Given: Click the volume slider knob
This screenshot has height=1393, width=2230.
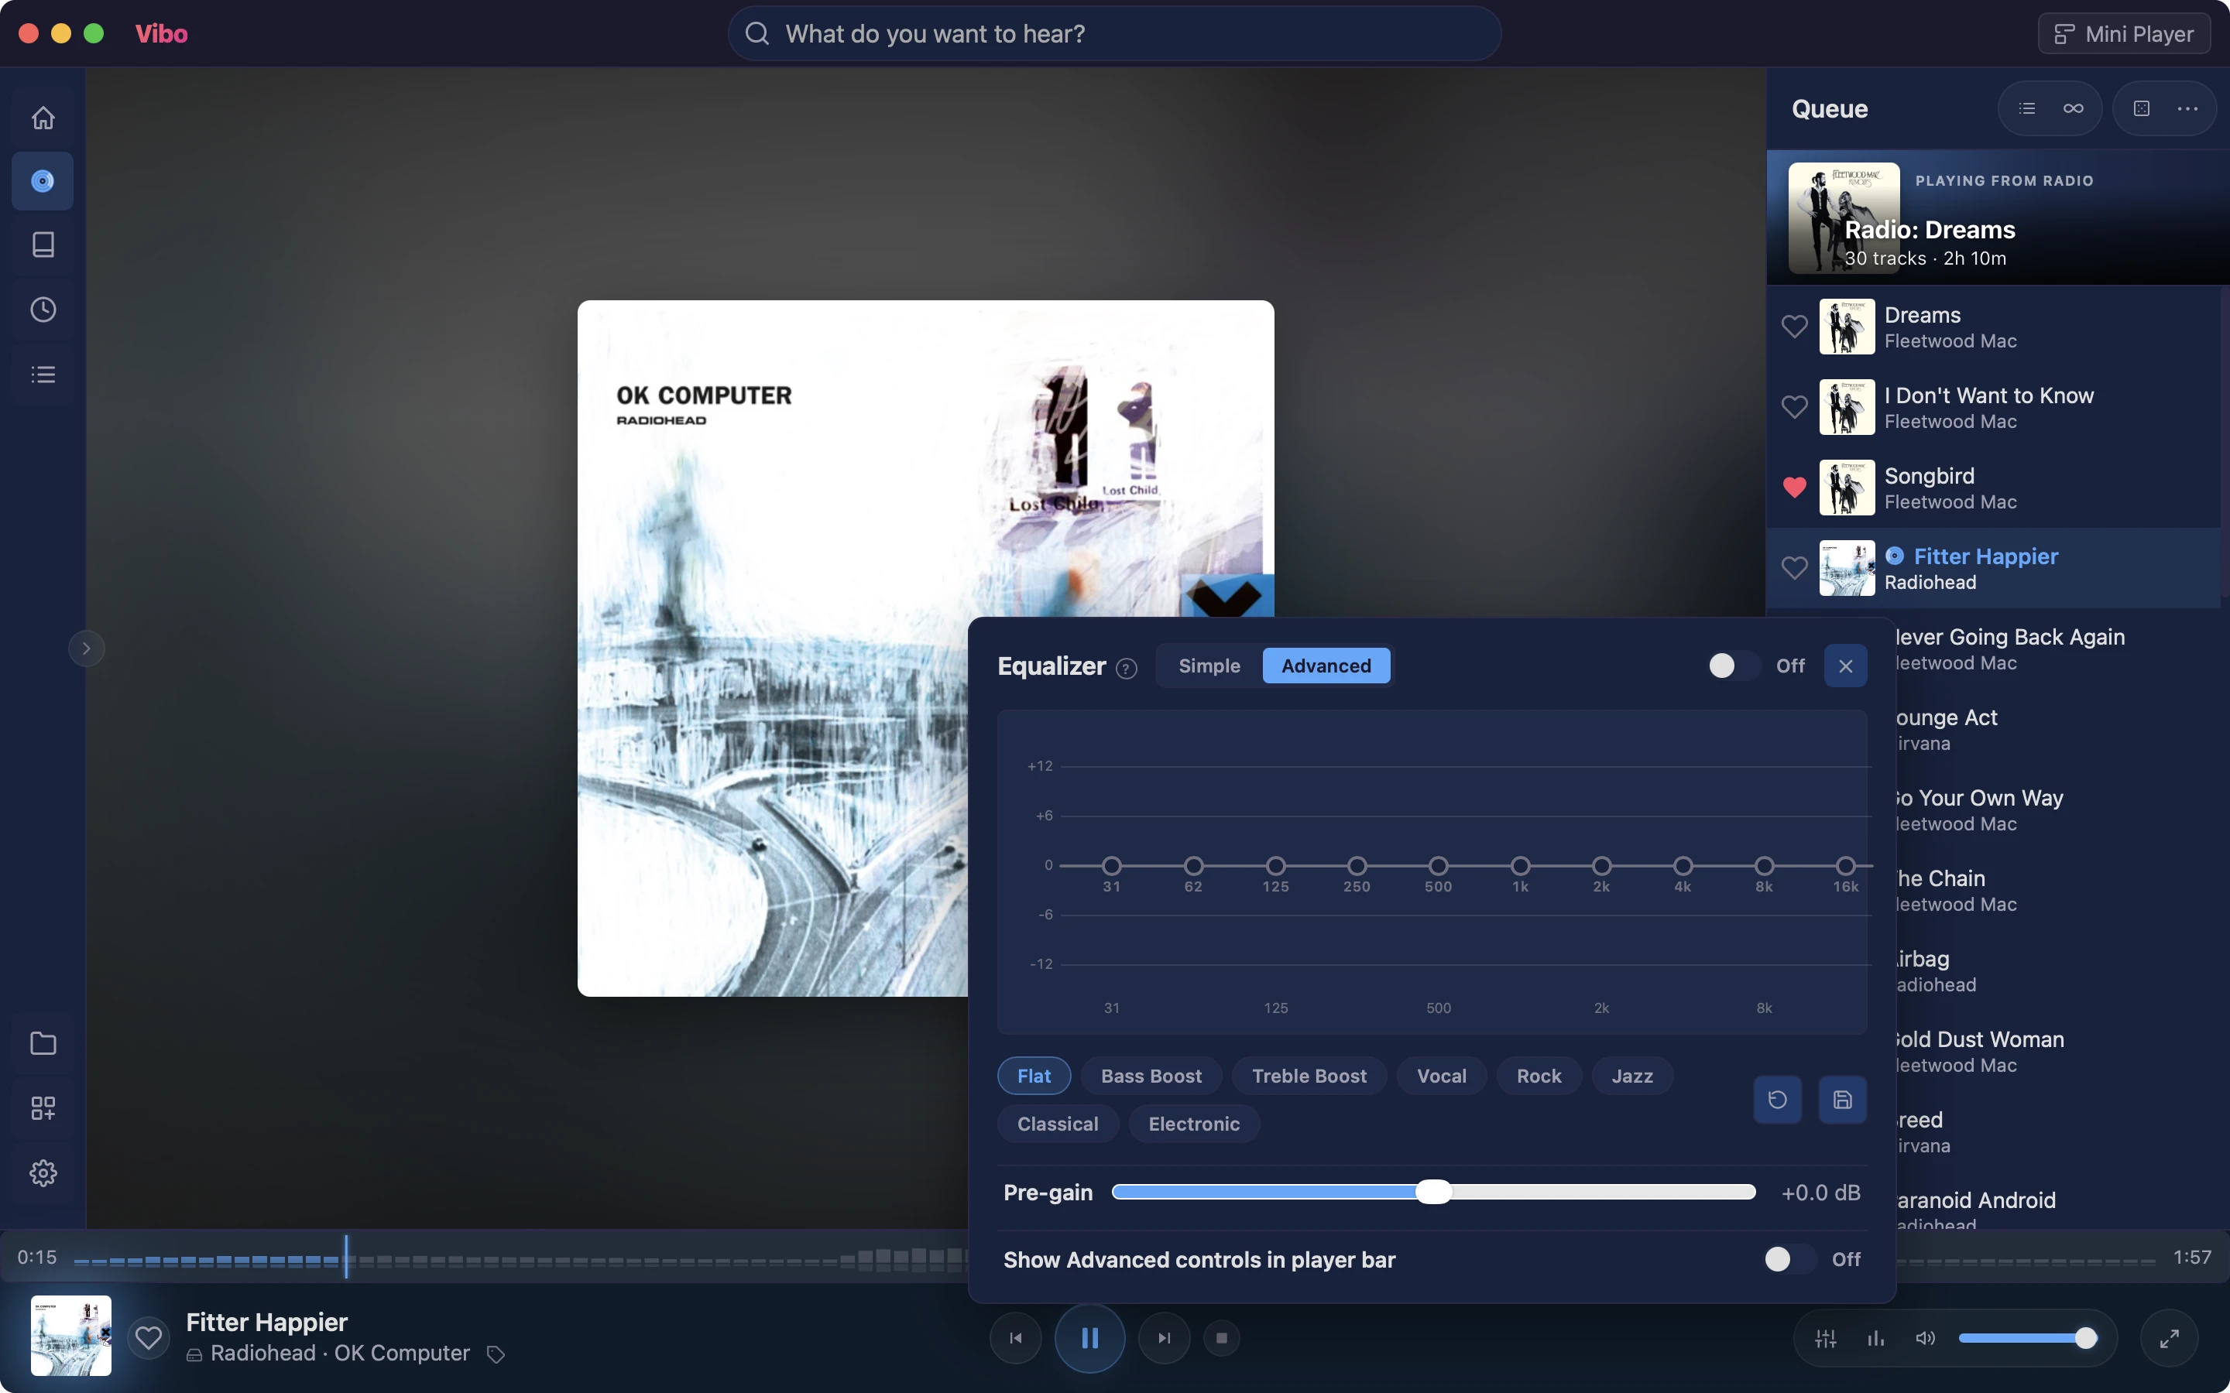Looking at the screenshot, I should [x=2085, y=1339].
